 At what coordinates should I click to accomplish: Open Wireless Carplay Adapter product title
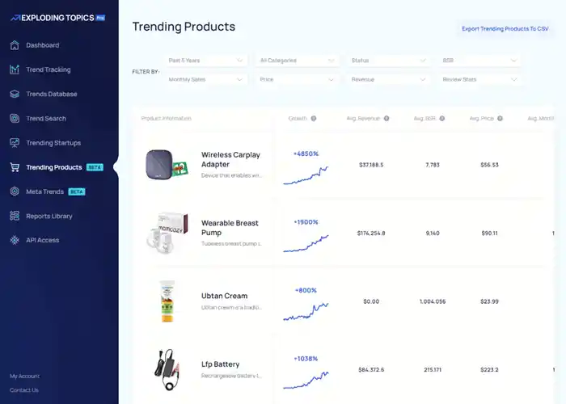pyautogui.click(x=230, y=159)
